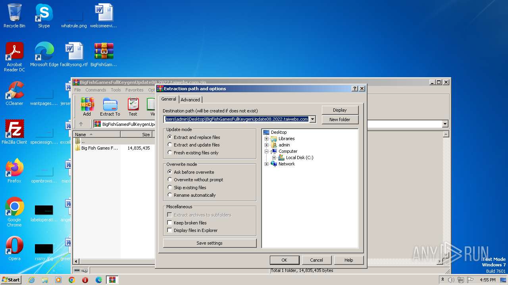Select Skip existing files option
Screen dimensions: 508x285
[187, 188]
